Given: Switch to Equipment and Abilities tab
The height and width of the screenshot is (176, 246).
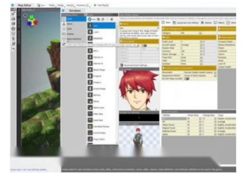Looking at the screenshot, I should coord(186,23).
